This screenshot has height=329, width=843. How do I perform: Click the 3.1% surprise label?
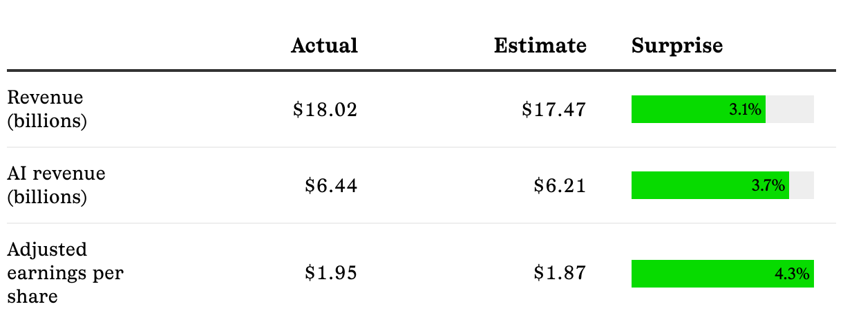[745, 109]
